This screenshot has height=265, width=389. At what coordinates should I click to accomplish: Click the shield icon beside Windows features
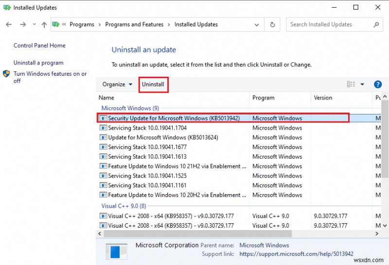pos(6,74)
